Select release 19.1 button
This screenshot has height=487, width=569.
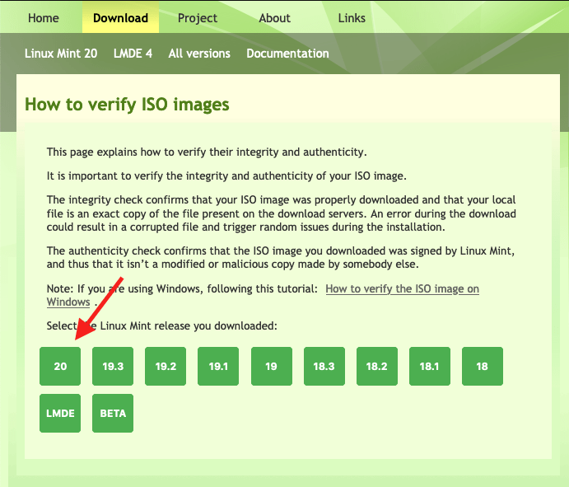tap(218, 366)
